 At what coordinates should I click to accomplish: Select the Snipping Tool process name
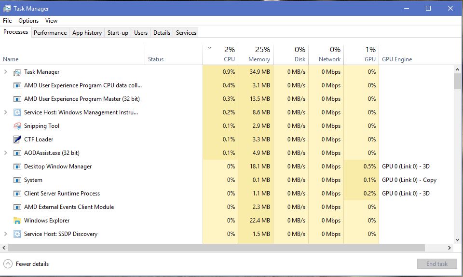click(x=41, y=126)
